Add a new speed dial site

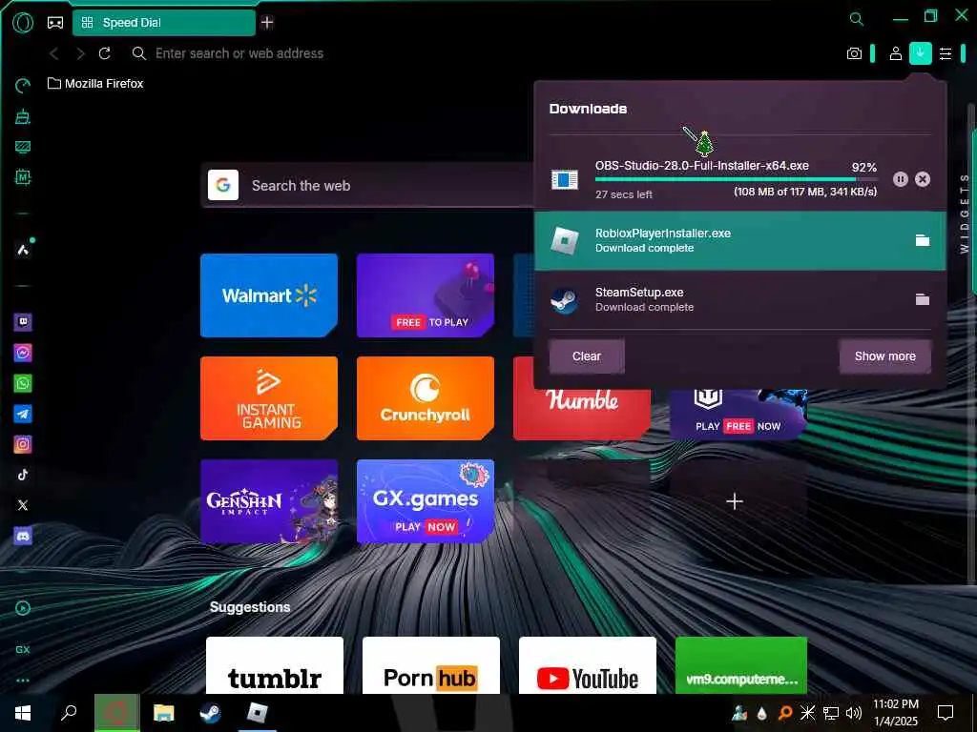735,501
